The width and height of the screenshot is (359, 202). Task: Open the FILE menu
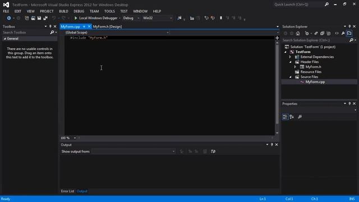6,11
